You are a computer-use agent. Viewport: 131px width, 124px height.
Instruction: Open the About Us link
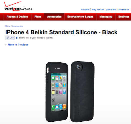coord(111,9)
